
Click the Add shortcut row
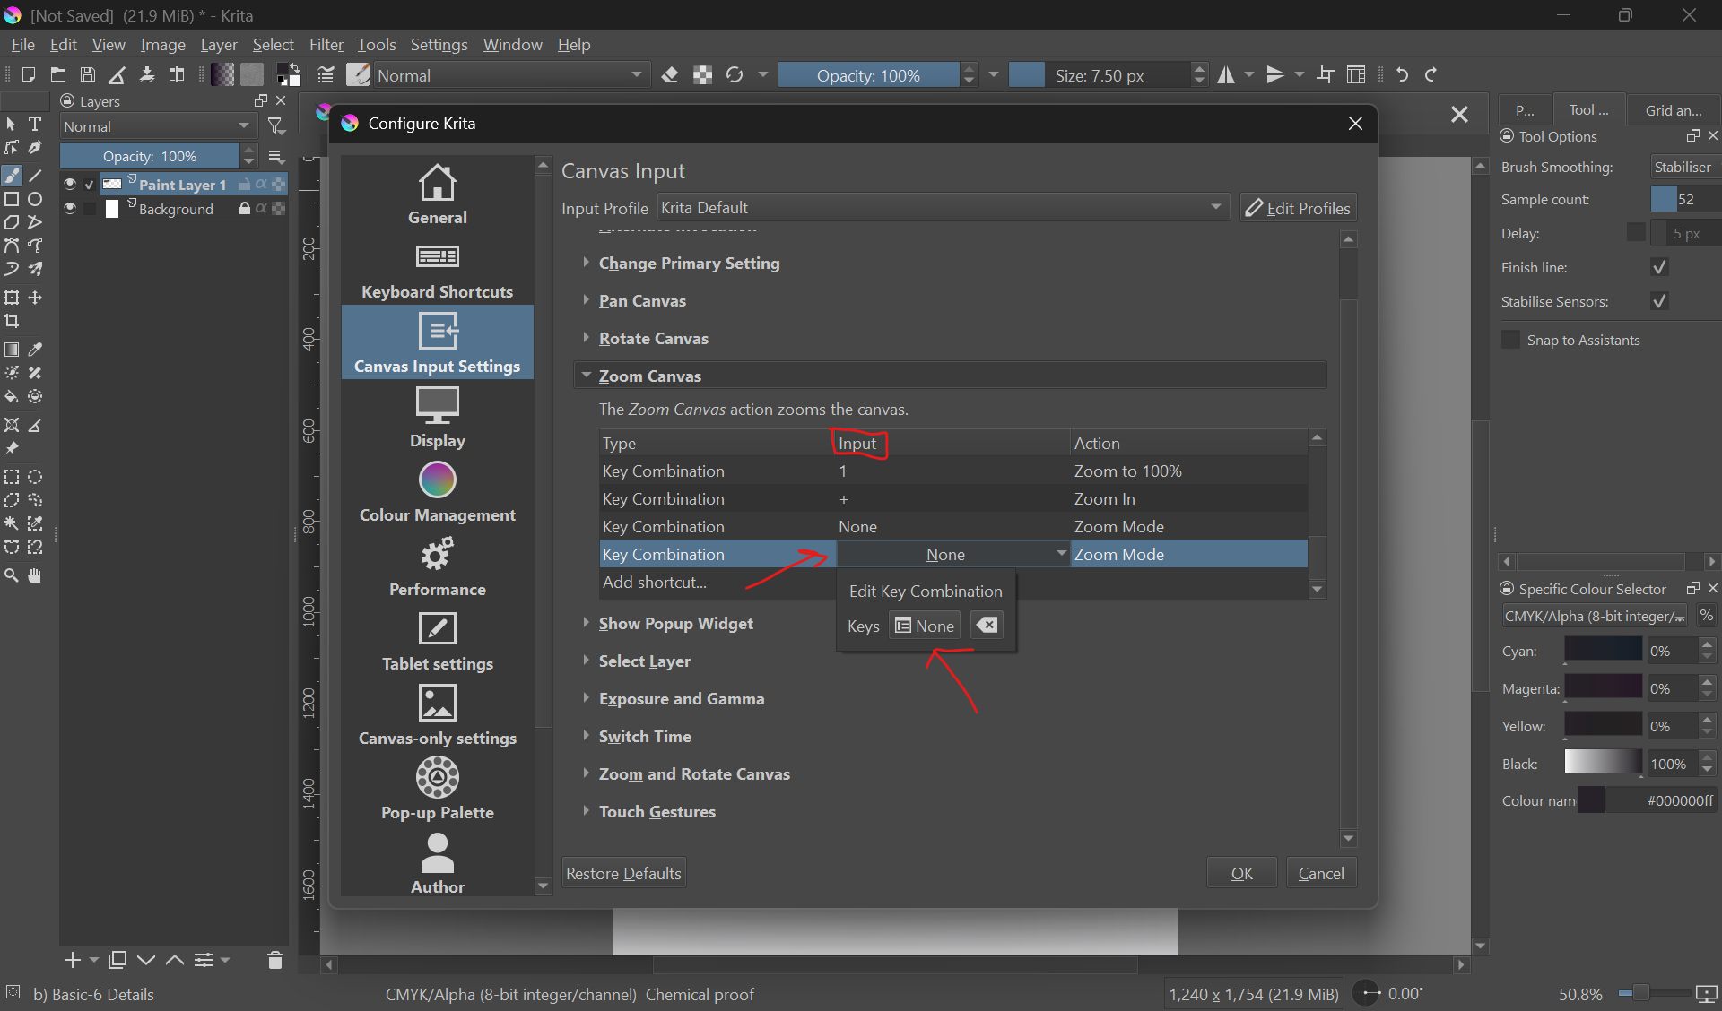(x=655, y=583)
